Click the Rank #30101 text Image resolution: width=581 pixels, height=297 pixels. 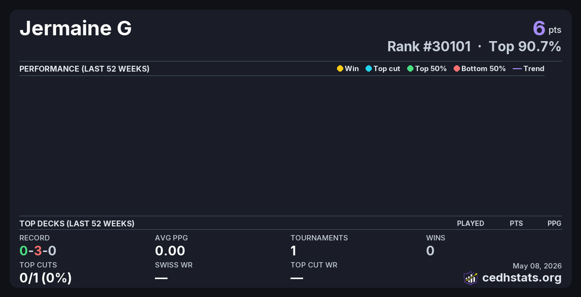[x=429, y=46]
